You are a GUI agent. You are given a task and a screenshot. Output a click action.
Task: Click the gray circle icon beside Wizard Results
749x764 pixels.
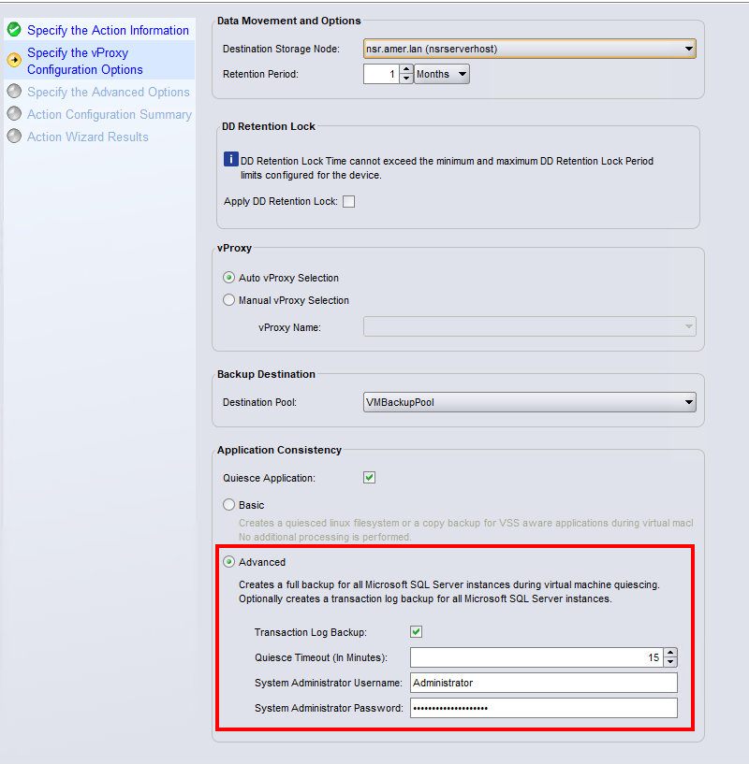coord(14,137)
